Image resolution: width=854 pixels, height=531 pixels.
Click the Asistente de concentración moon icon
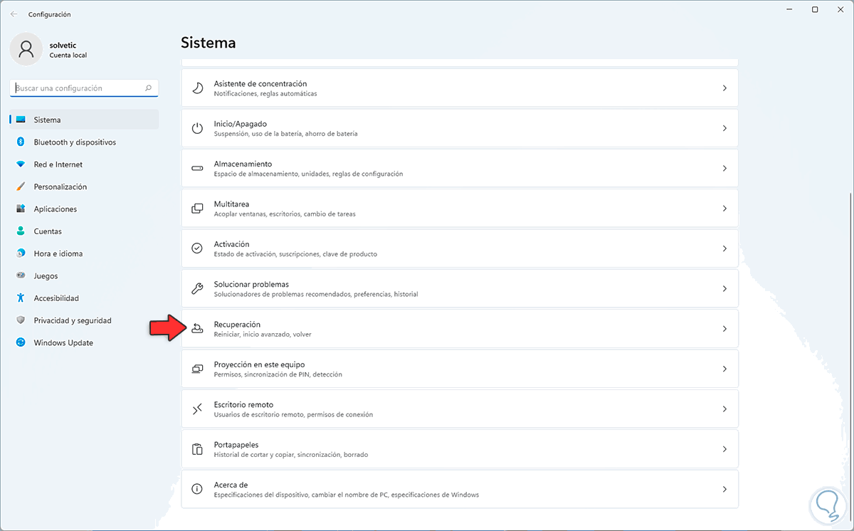tap(198, 88)
